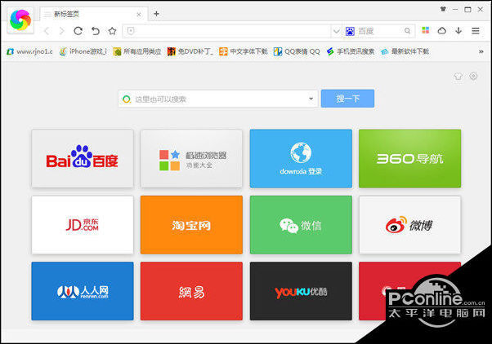This screenshot has width=492, height=344.
Task: Open the 手机资讯搜索 bookmark
Action: (351, 51)
